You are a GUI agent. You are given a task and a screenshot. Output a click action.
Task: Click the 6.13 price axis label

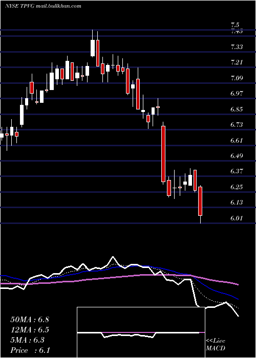pyautogui.click(x=237, y=203)
